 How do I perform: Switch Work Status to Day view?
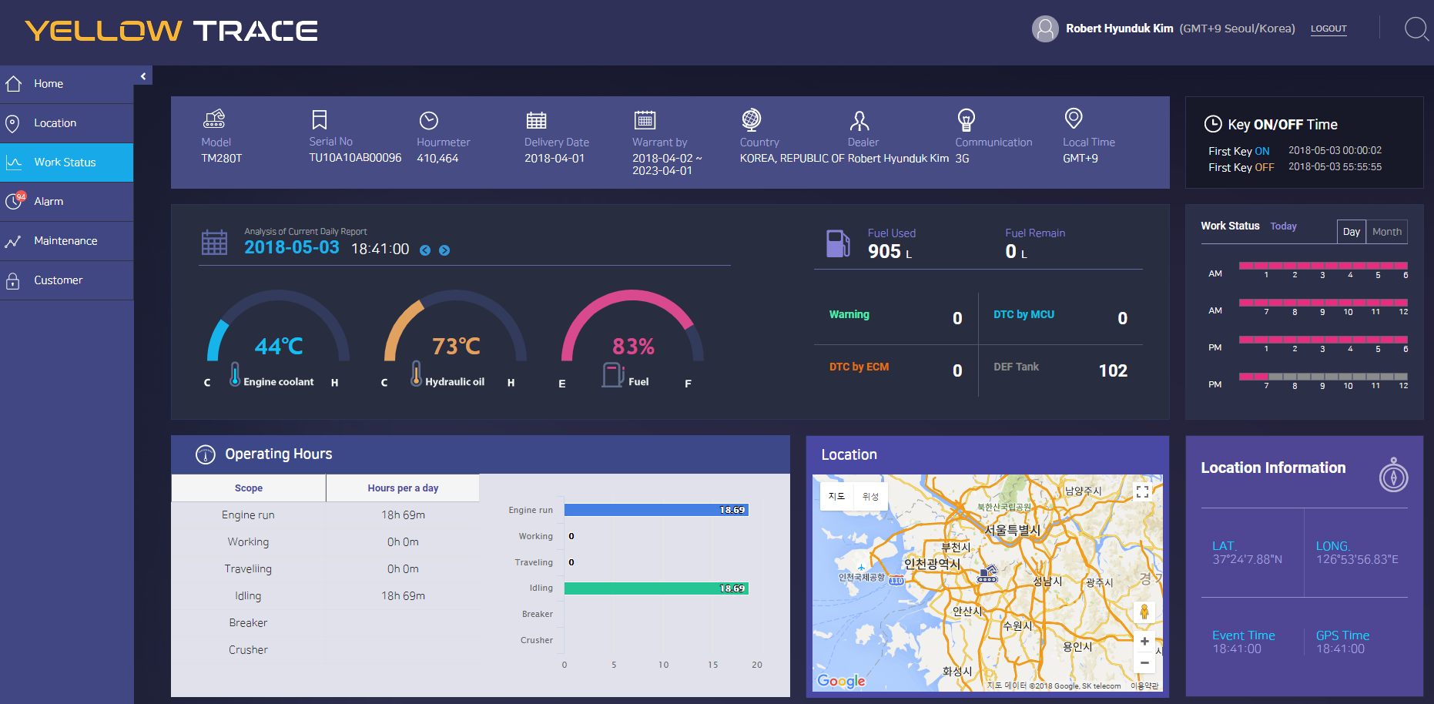pos(1351,232)
